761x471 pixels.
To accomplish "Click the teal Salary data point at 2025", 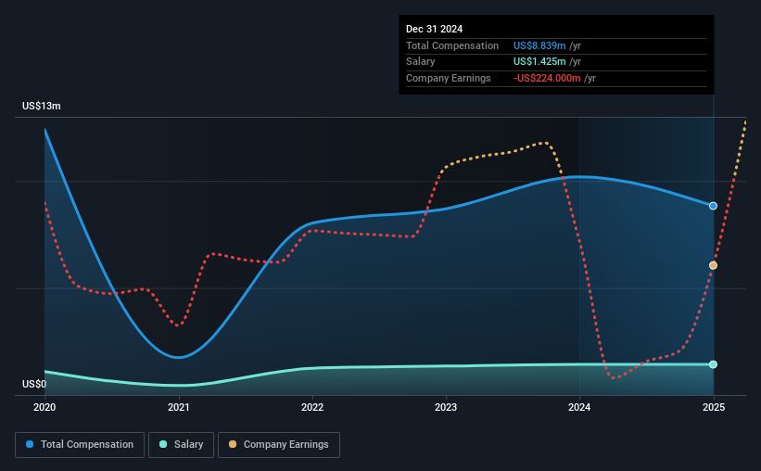I will tap(713, 364).
